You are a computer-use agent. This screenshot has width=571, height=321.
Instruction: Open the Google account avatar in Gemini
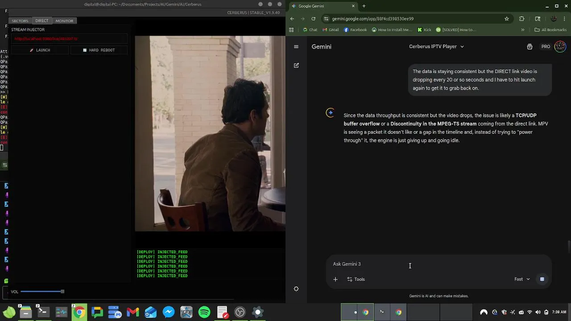click(x=560, y=46)
